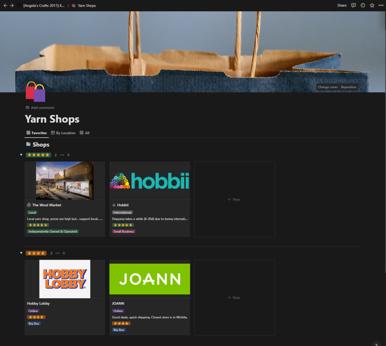Screen dimensions: 386x346
Task: Click the Big Box tag on JOANN
Action: tap(119, 330)
